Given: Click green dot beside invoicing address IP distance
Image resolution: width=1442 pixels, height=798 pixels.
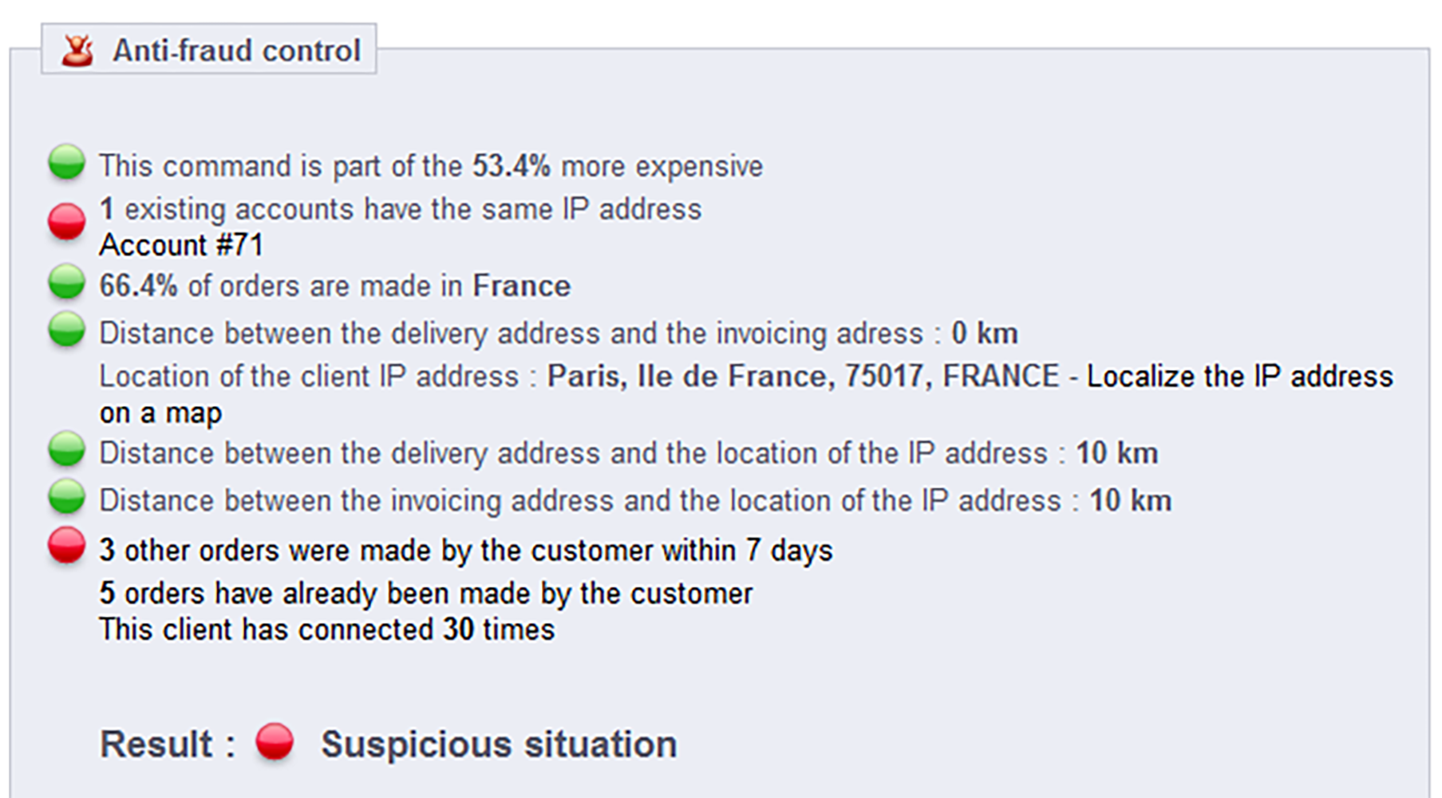Looking at the screenshot, I should [x=66, y=497].
